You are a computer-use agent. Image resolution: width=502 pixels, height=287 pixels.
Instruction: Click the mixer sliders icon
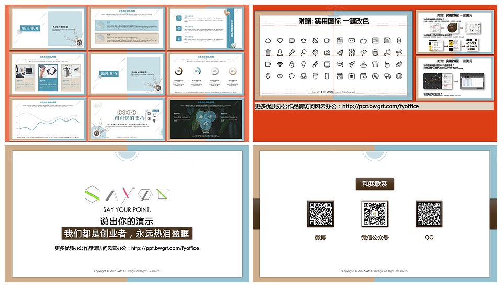click(351, 52)
